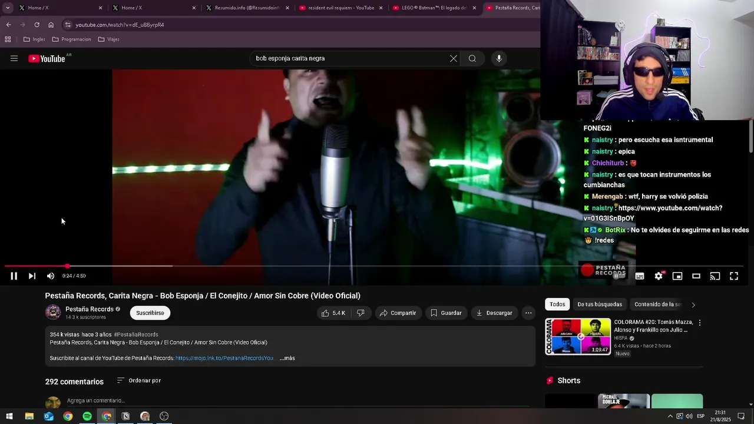Toggle theater mode view
Viewport: 754px width, 424px height.
tap(696, 276)
